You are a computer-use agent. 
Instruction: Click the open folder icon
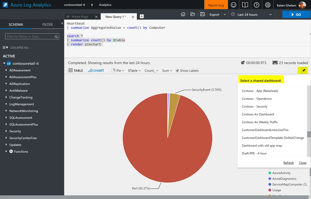(x=193, y=14)
